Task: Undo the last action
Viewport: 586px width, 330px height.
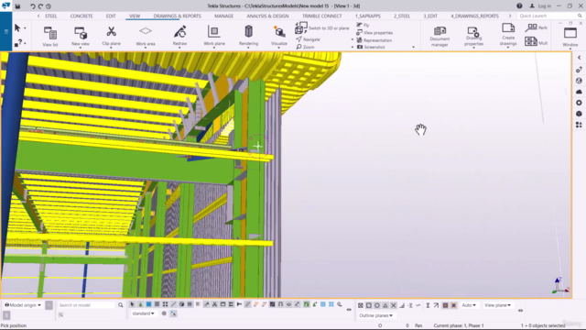Action: [x=33, y=6]
